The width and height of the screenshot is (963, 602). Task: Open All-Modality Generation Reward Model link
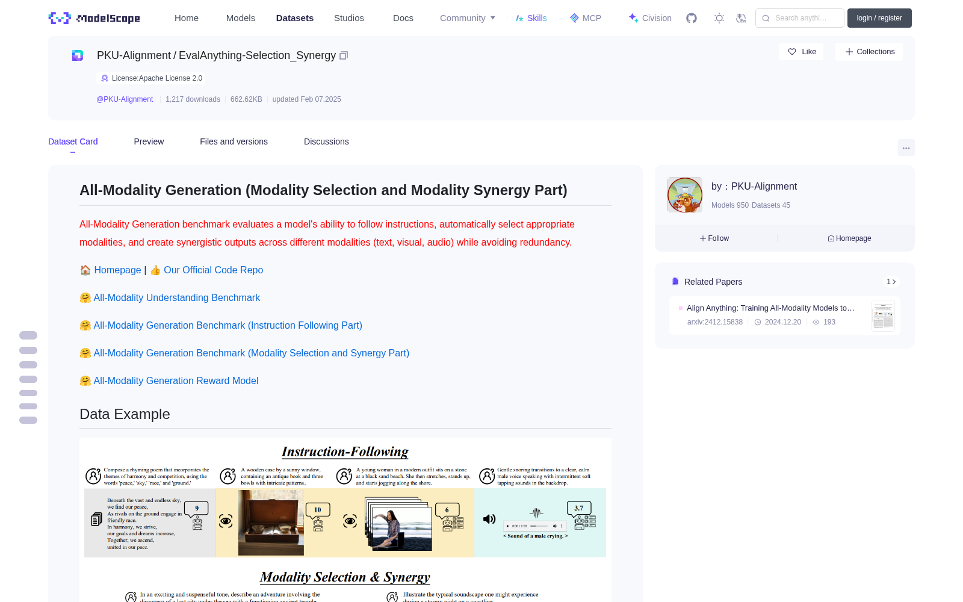click(x=176, y=381)
